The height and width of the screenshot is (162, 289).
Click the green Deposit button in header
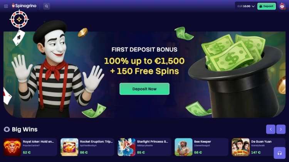[267, 6]
